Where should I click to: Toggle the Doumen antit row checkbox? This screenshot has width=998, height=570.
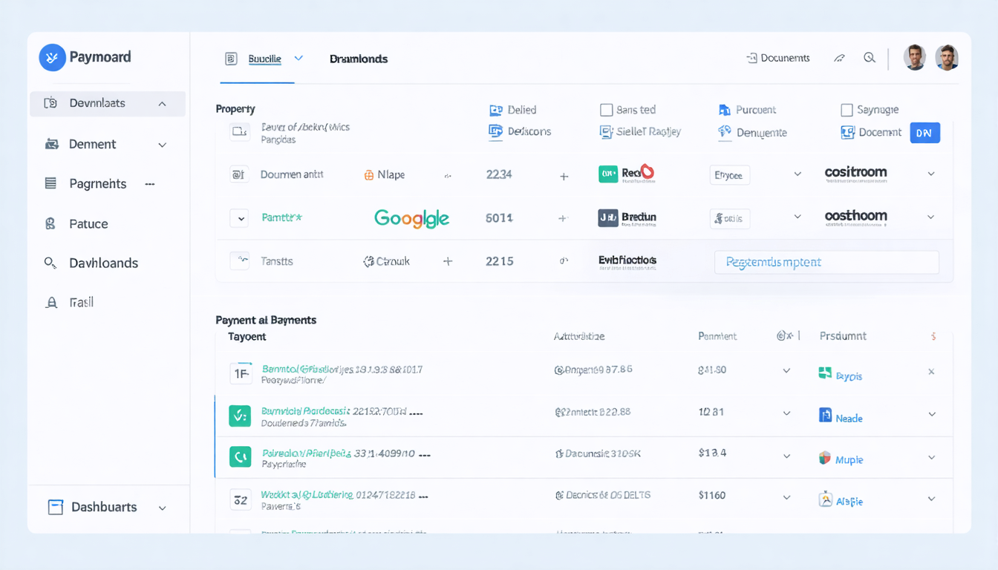[x=238, y=174]
